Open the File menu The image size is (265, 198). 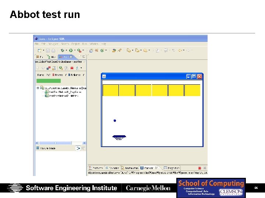(x=37, y=44)
